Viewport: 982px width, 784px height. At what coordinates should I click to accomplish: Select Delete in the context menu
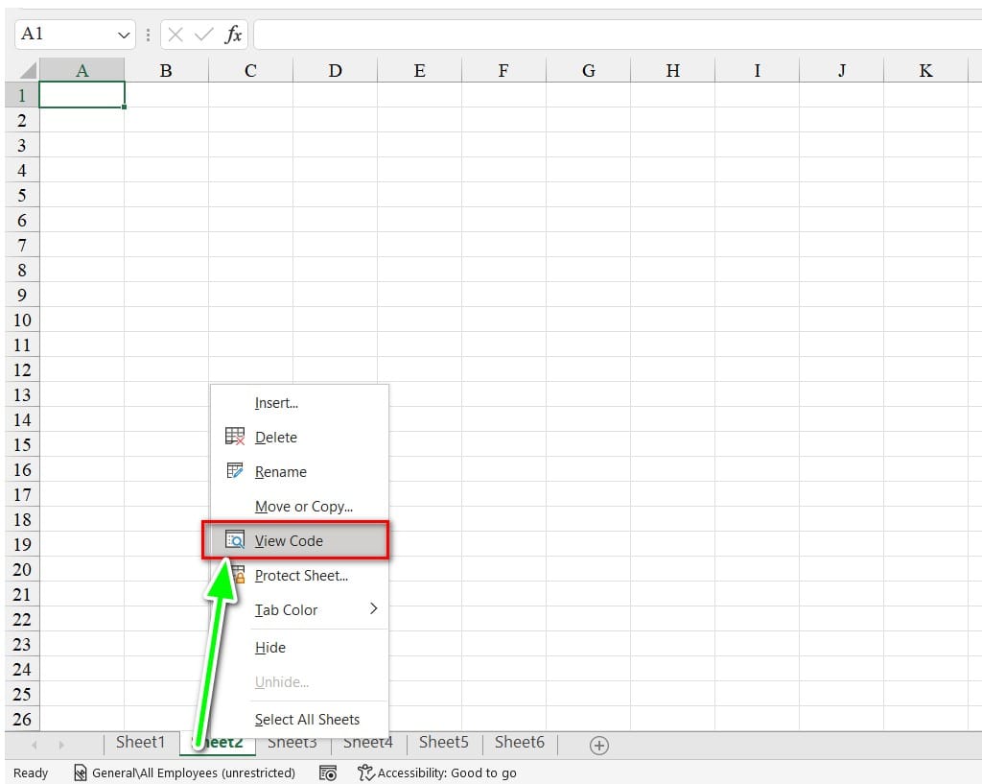[276, 437]
